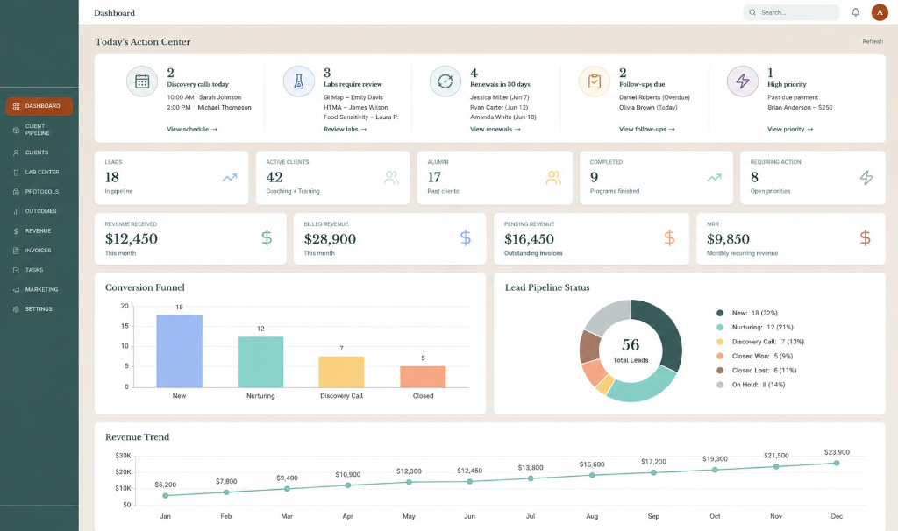
Task: Click the teal Nurturing bar
Action: [260, 362]
